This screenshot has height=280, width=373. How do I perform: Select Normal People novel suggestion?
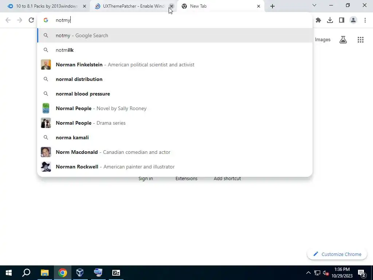pos(175,108)
